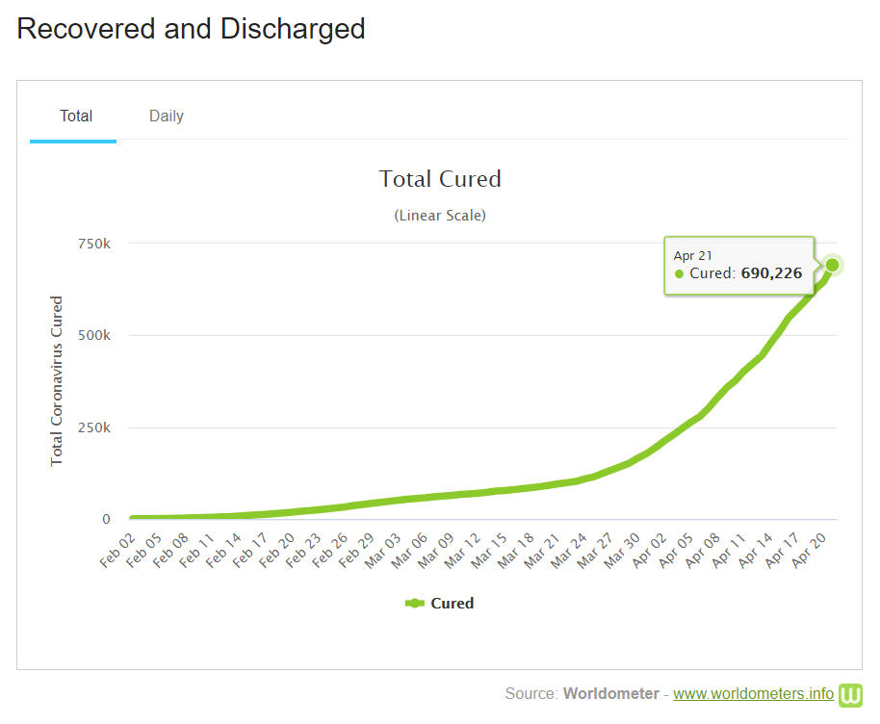Click the Recovered and Discharged heading
Screen dimensions: 880x724
tap(191, 29)
